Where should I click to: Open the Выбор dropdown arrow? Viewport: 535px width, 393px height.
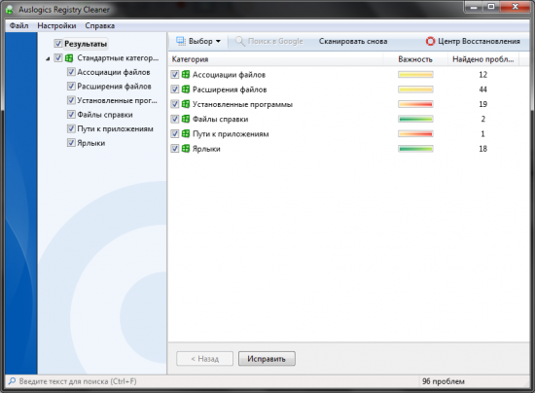218,41
